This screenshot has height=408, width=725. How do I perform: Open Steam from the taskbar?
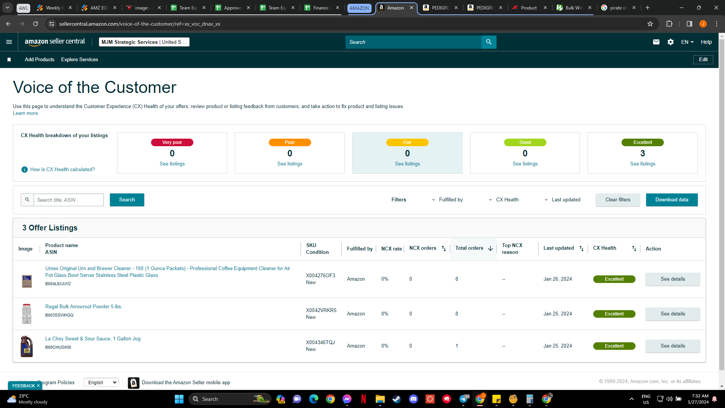pyautogui.click(x=396, y=399)
